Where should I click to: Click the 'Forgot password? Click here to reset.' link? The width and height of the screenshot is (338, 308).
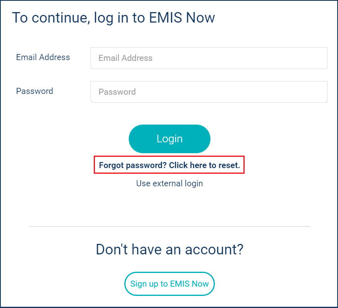[x=169, y=165]
